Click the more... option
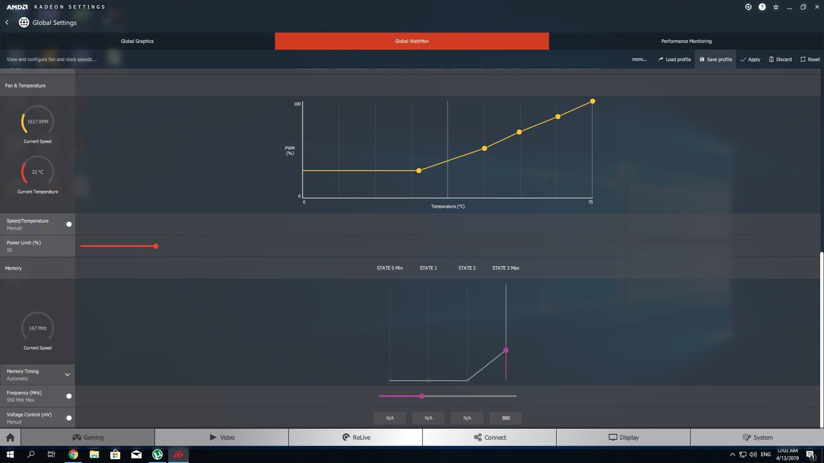 click(x=639, y=59)
